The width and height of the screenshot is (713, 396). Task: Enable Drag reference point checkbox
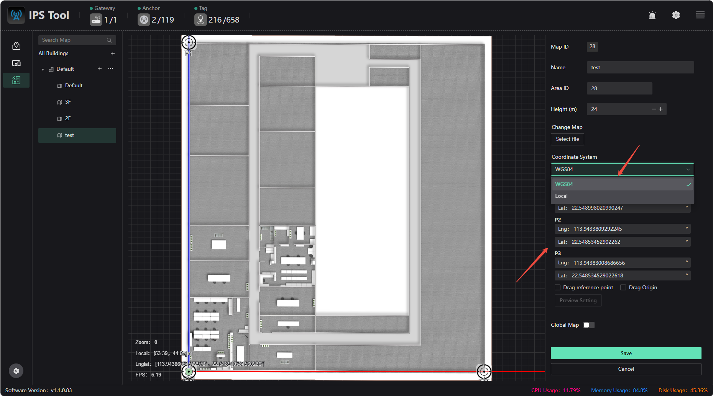click(x=558, y=287)
